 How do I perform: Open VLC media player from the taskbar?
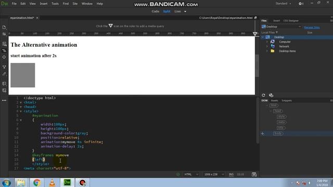(52, 182)
